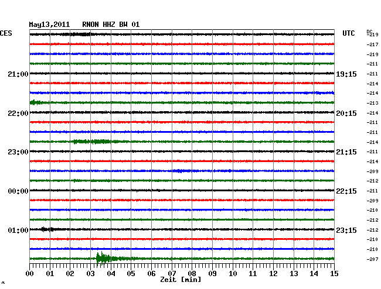Click the black event burst in topmost trace

[x=78, y=34]
